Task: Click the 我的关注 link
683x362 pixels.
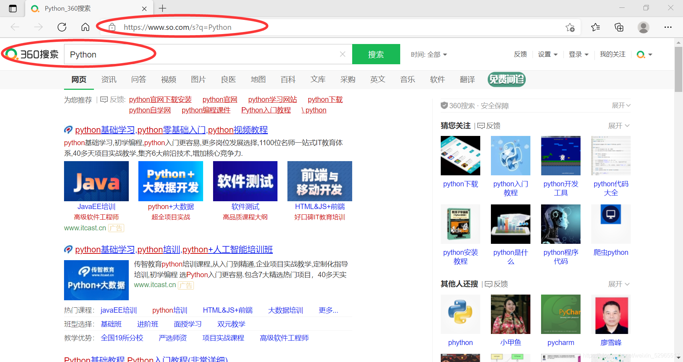Action: pyautogui.click(x=613, y=54)
